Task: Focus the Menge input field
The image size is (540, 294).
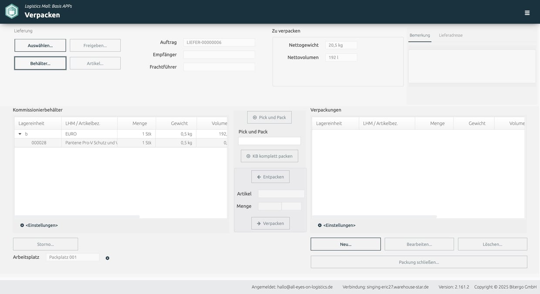Action: point(270,206)
